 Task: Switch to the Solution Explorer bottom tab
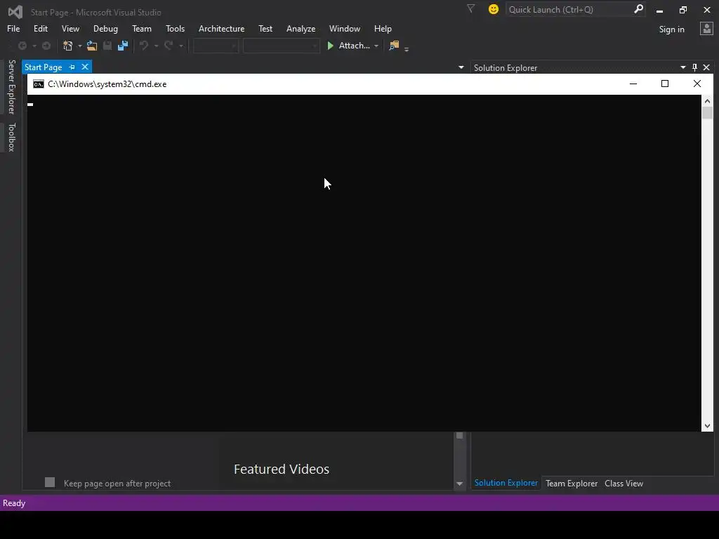(x=506, y=483)
